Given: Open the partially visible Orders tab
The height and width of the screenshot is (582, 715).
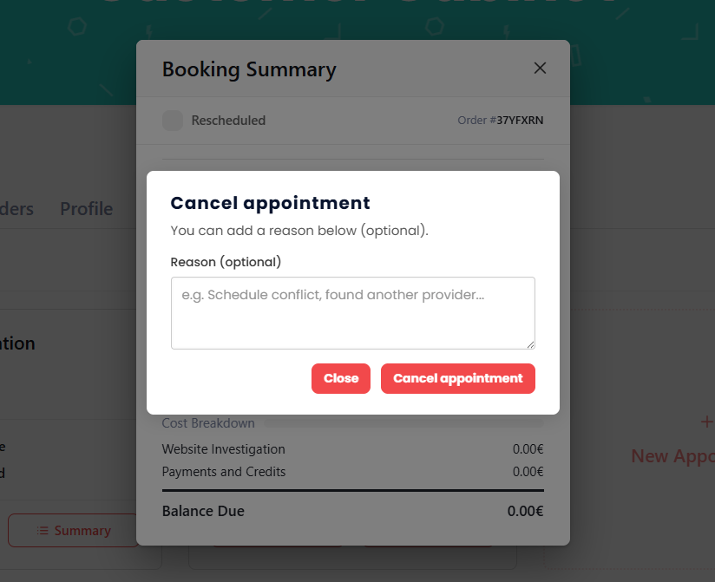Looking at the screenshot, I should pos(17,209).
